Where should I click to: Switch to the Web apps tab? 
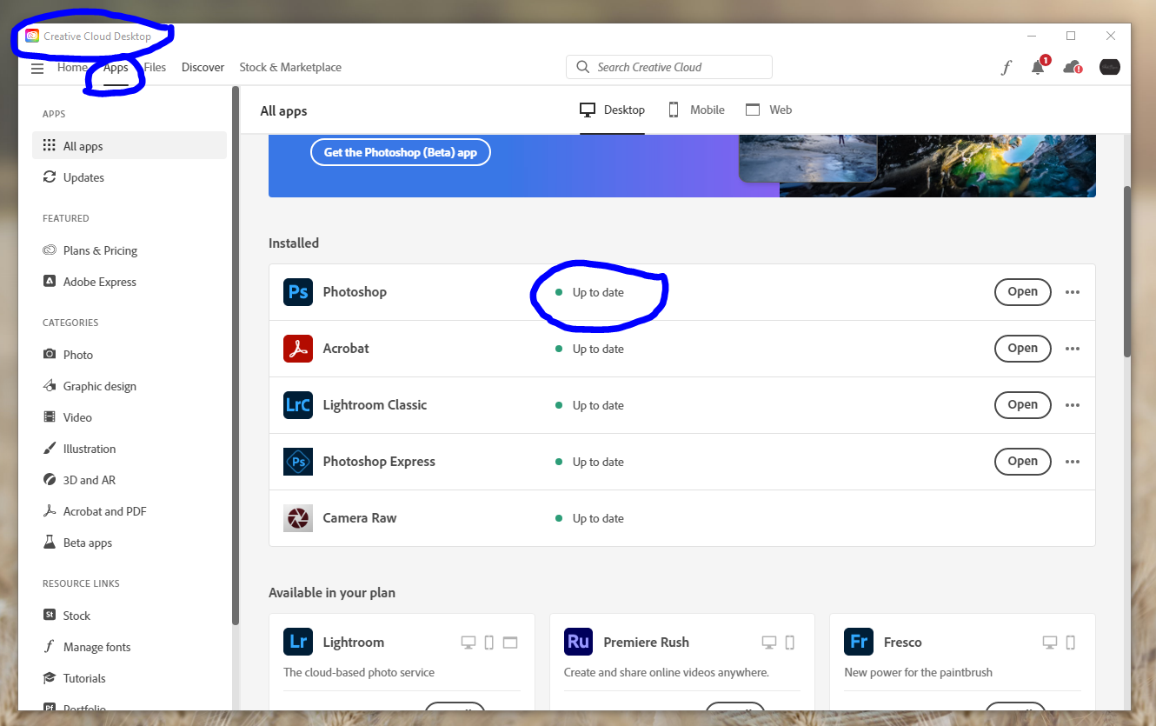point(769,110)
